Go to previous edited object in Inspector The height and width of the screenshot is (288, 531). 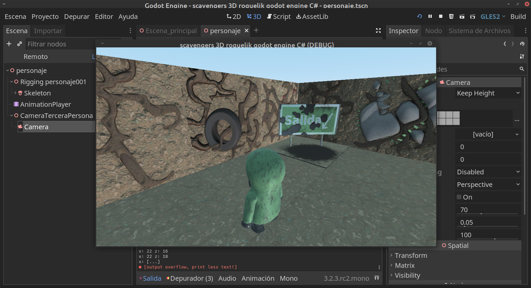[505, 44]
